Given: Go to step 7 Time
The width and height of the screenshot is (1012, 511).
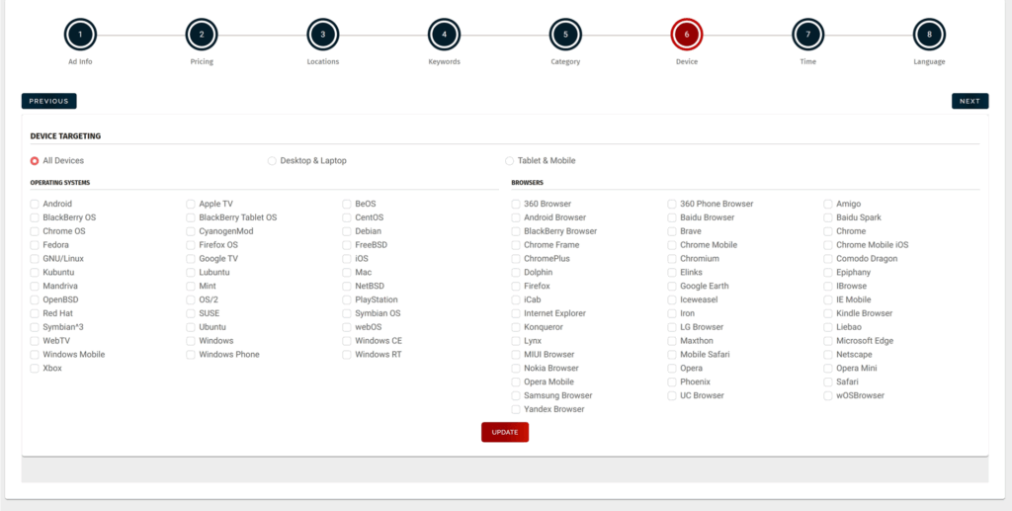Looking at the screenshot, I should click(807, 35).
